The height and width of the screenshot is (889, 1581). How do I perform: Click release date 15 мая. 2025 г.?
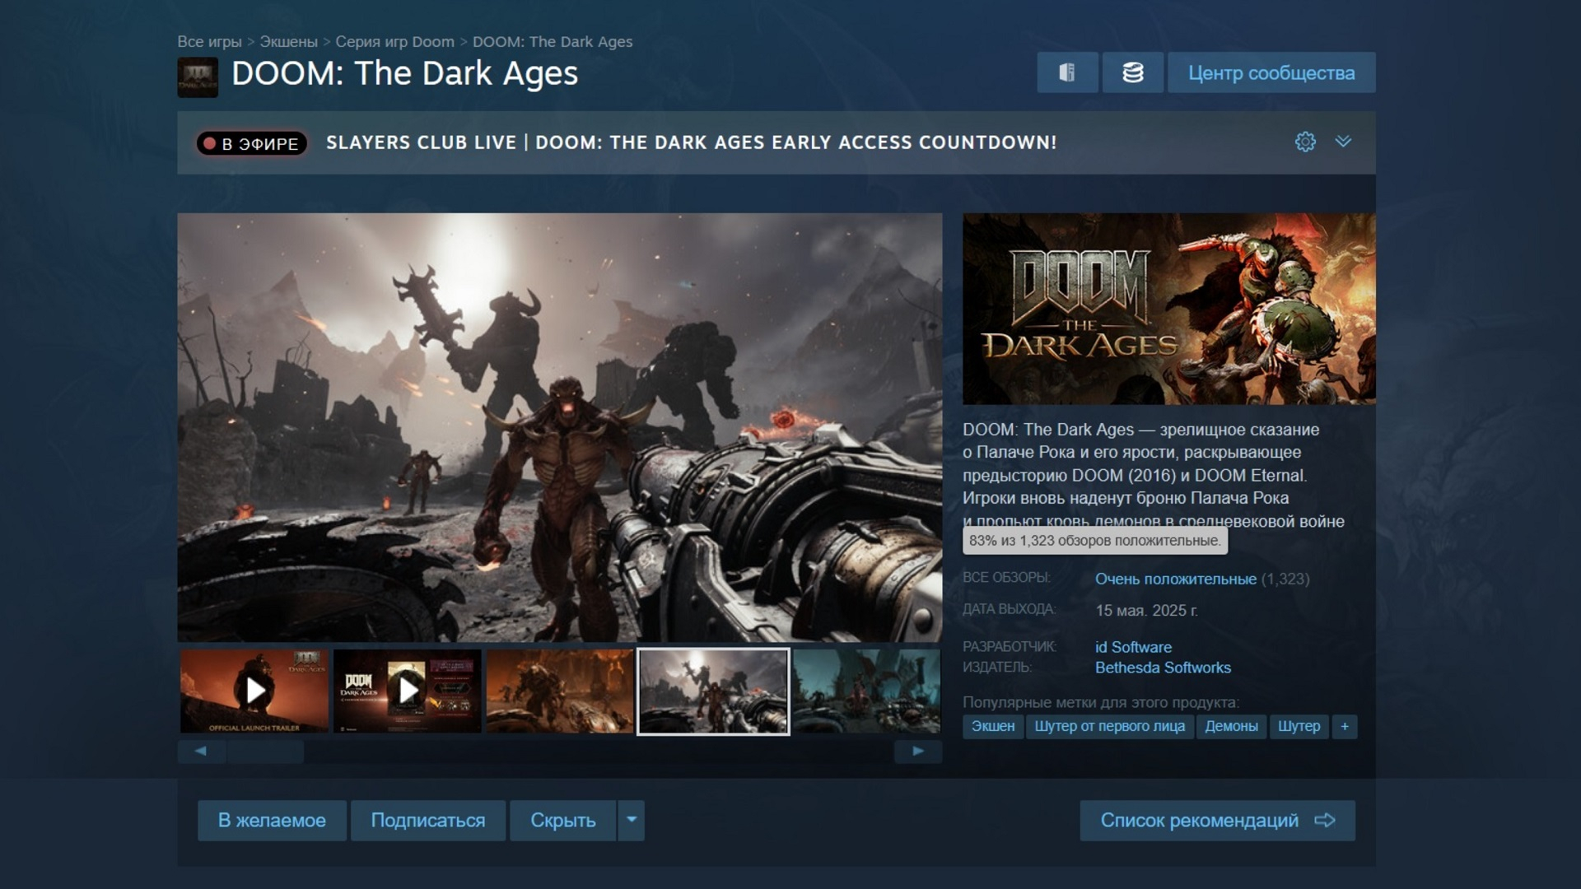[x=1146, y=611]
